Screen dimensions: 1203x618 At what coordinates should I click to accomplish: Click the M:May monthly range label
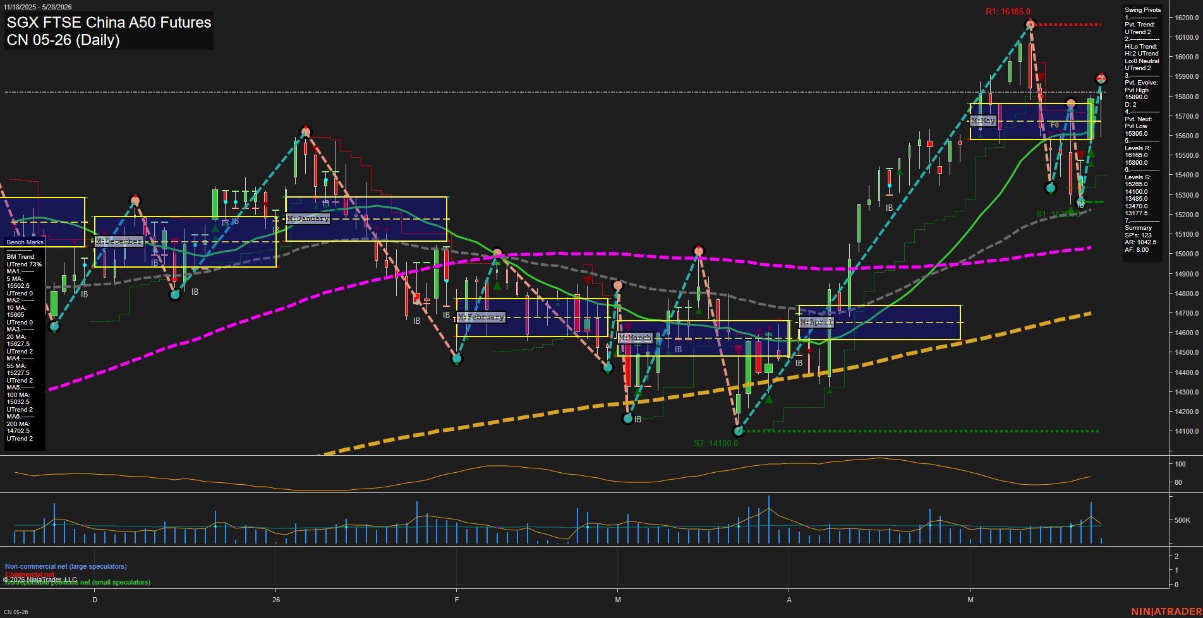click(983, 121)
